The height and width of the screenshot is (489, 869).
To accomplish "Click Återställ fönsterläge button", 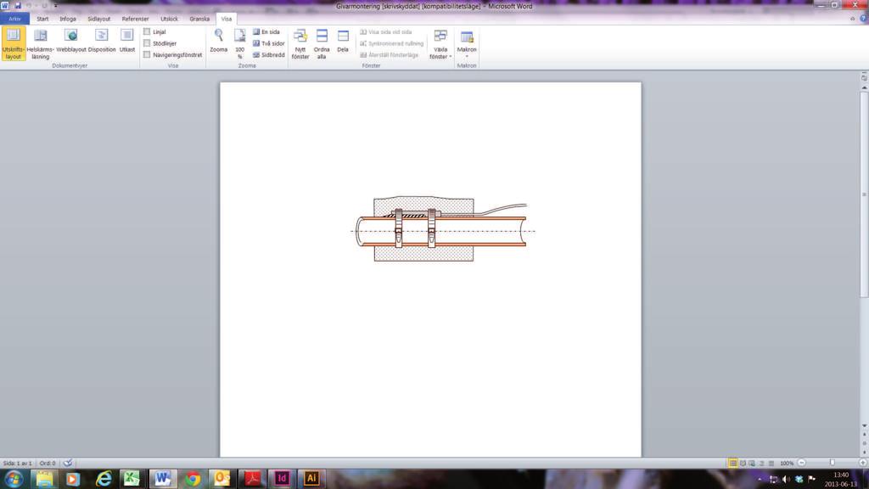I will [x=389, y=55].
